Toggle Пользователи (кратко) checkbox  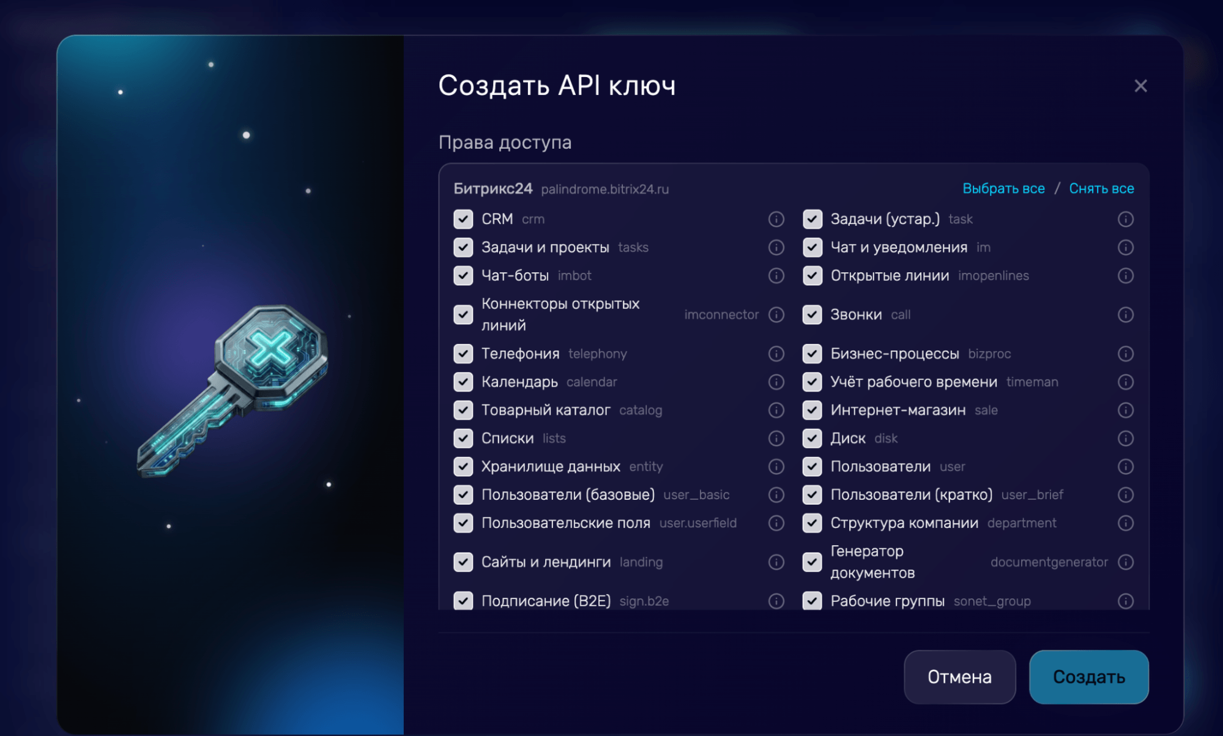point(812,494)
